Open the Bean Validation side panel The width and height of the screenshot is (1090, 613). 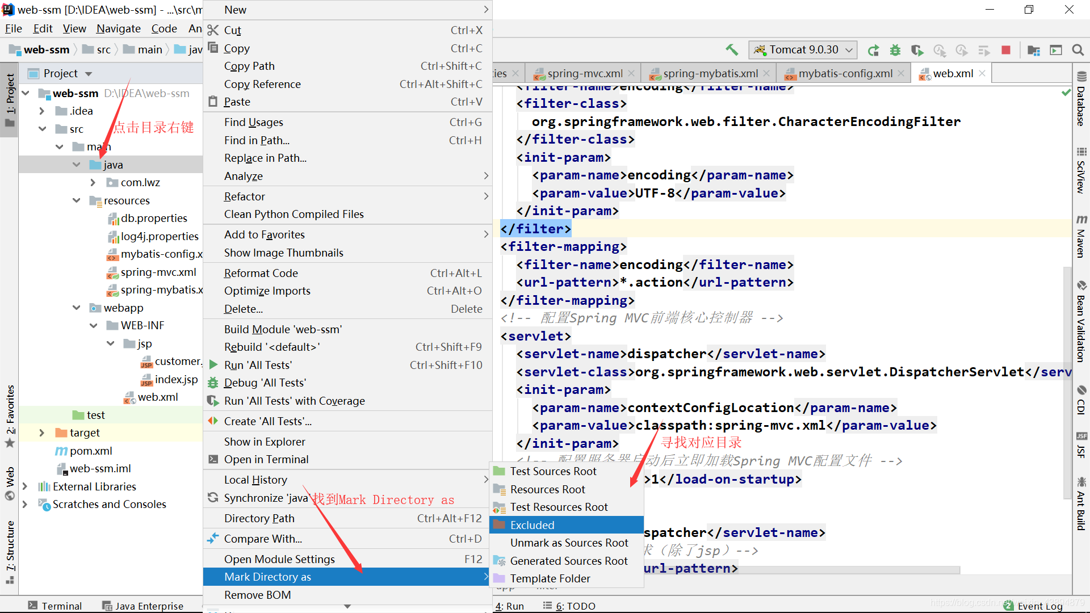1081,321
